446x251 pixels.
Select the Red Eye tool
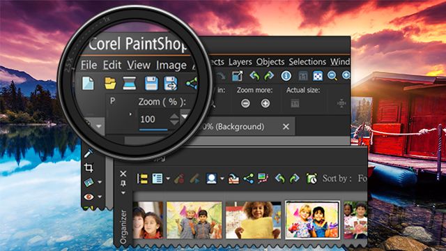pos(89,197)
